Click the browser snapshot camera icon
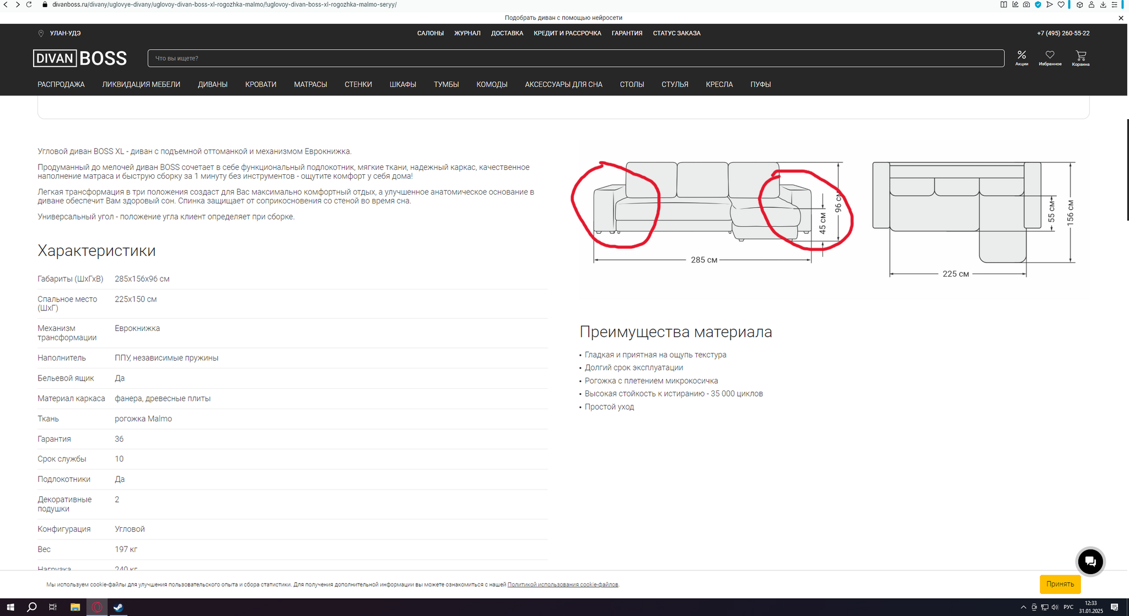 tap(1026, 4)
